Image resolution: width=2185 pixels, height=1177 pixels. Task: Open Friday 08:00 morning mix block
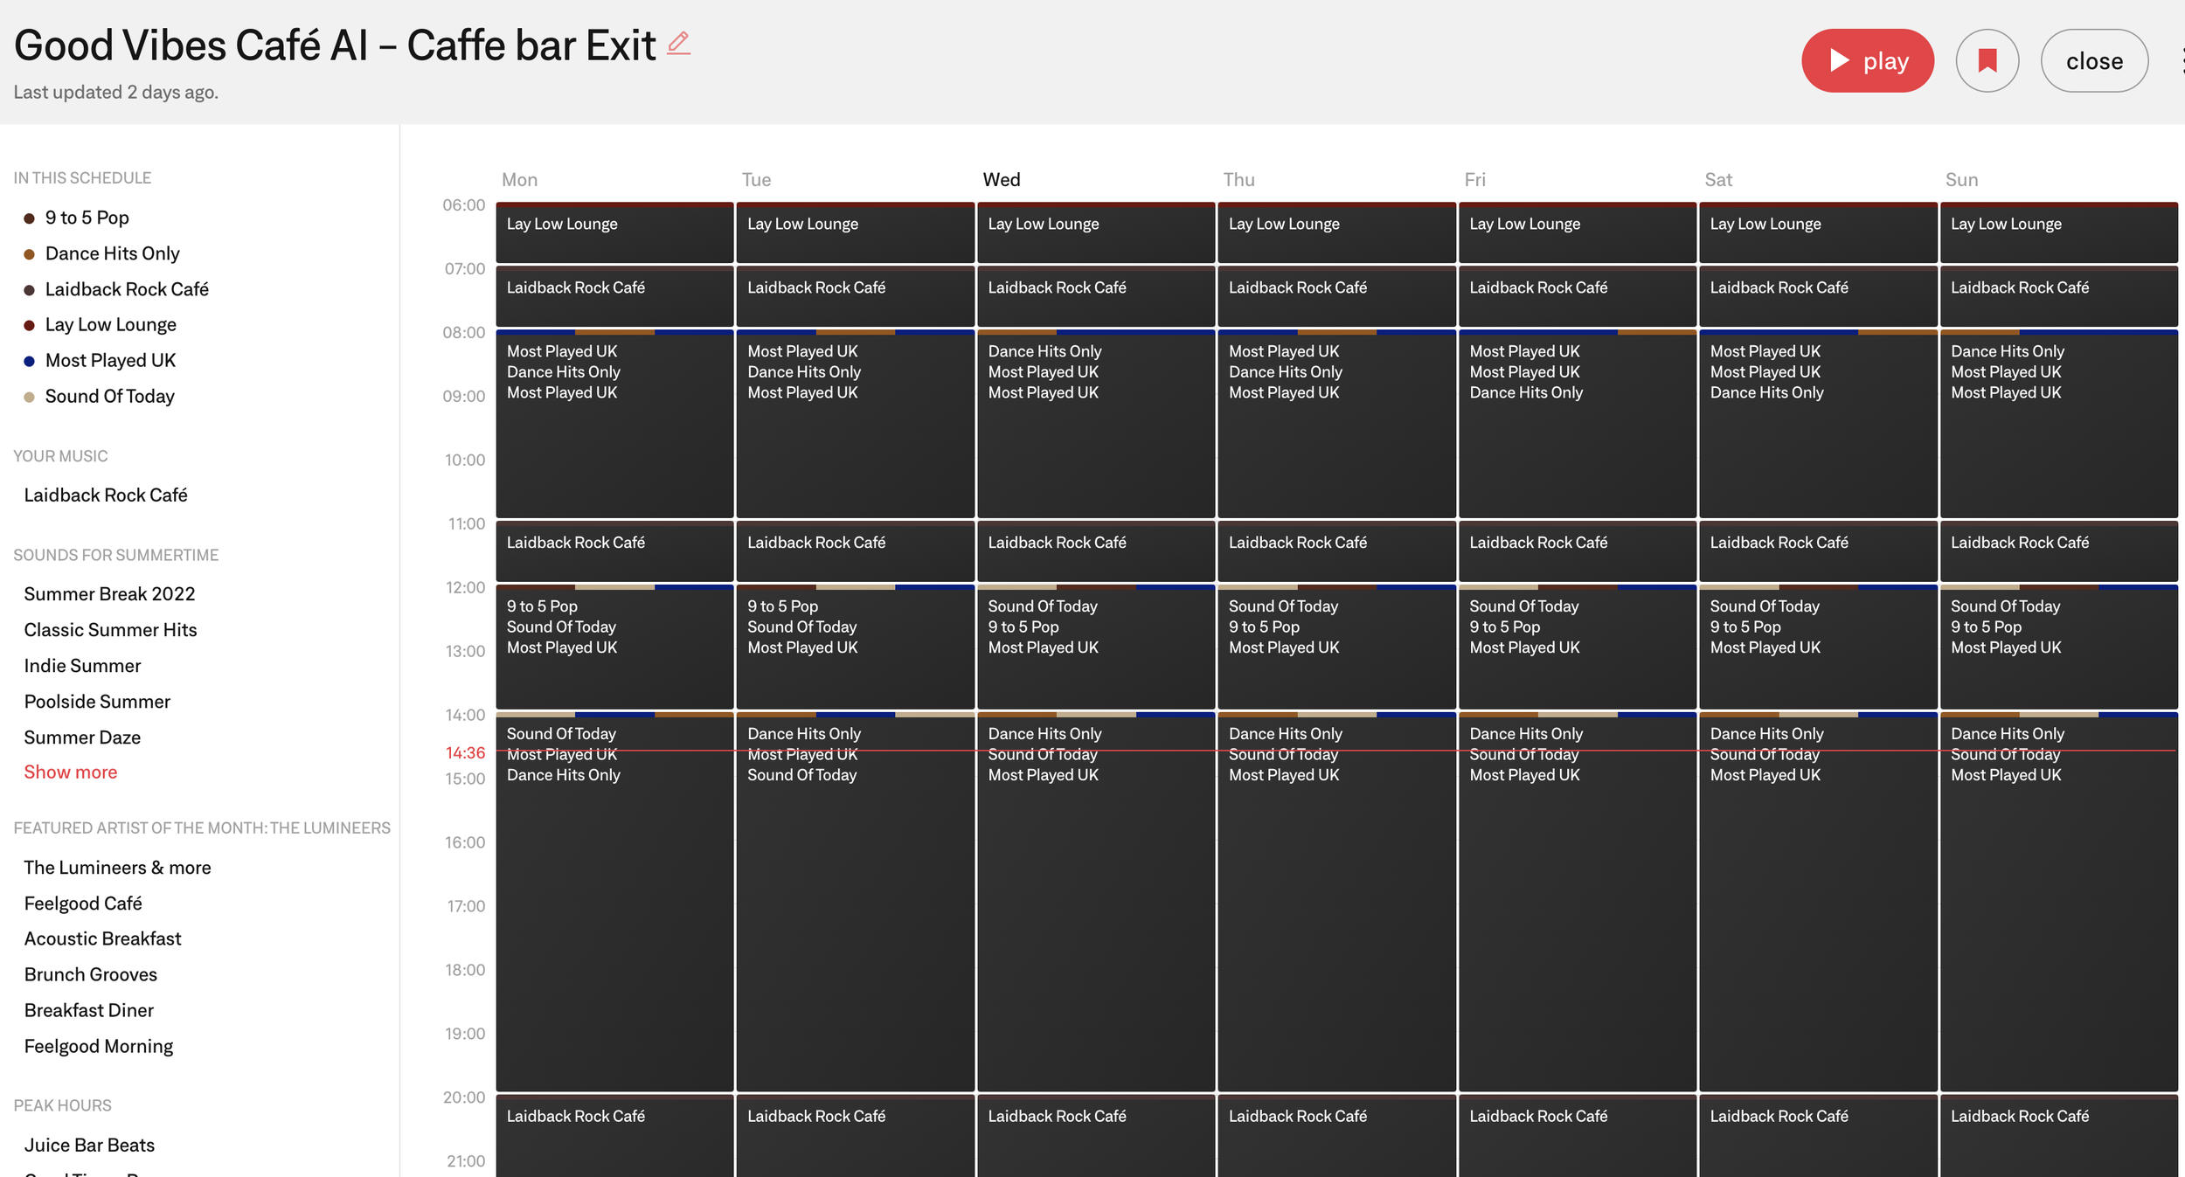pos(1578,424)
